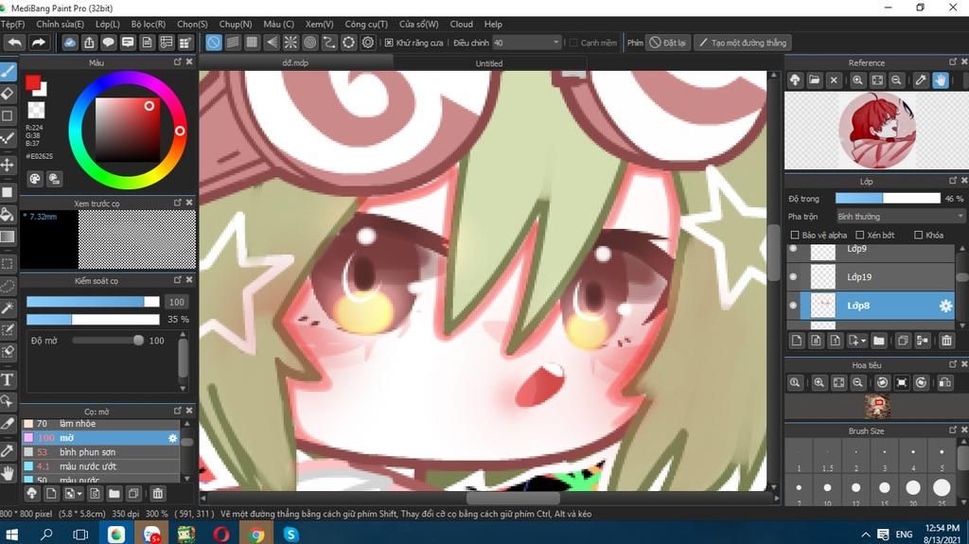Toggle the Cạnh mềm checkbox
969x544 pixels.
(573, 43)
